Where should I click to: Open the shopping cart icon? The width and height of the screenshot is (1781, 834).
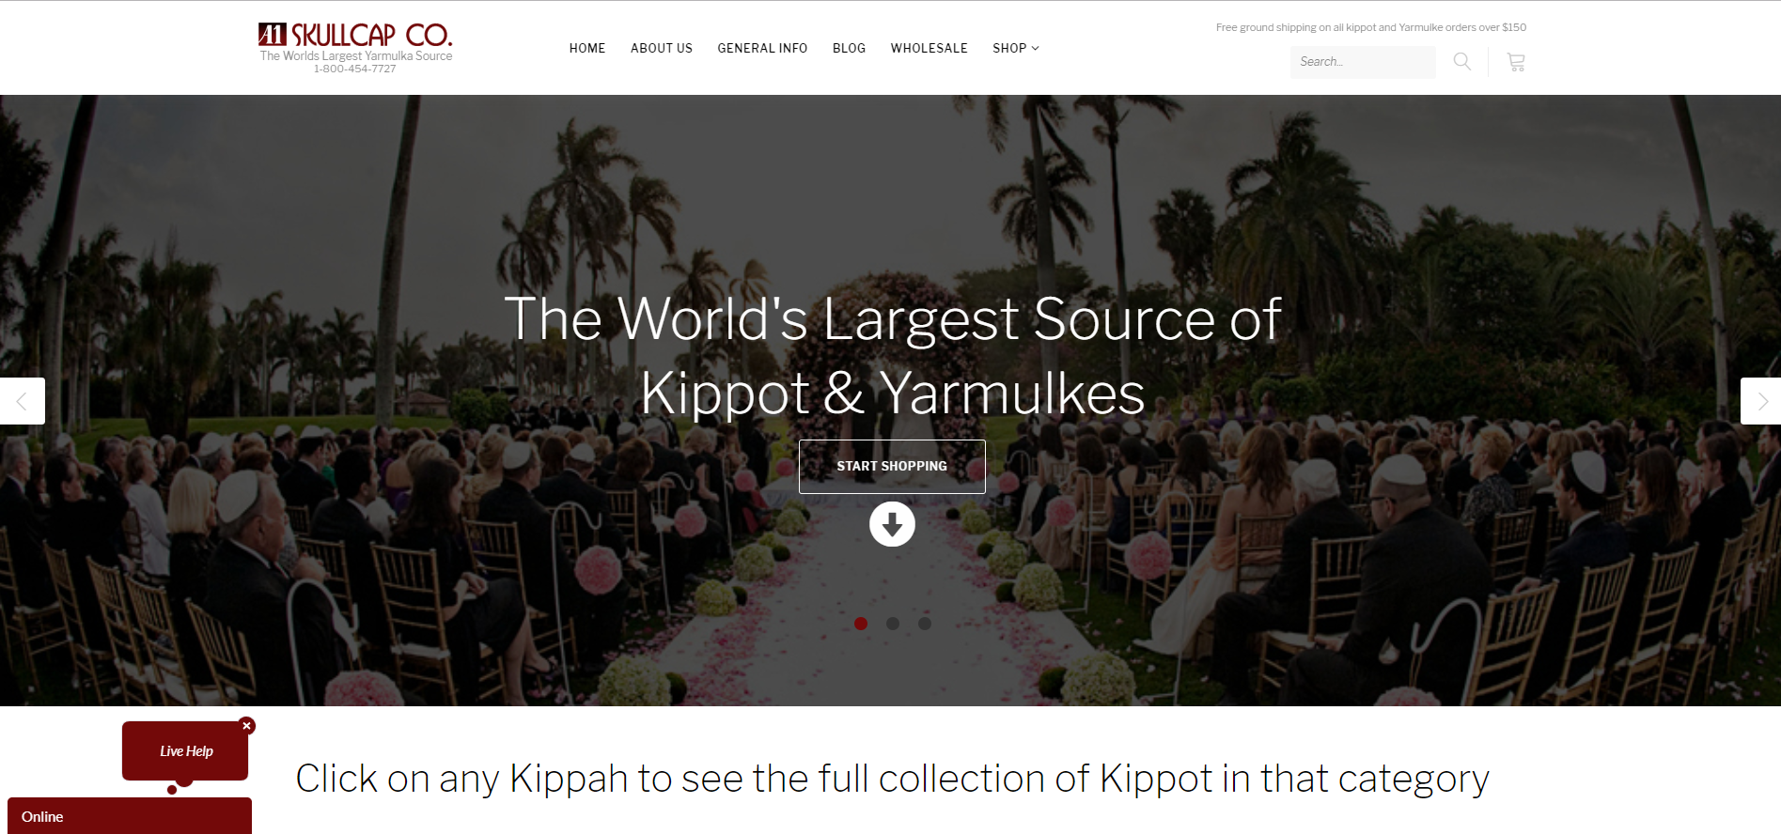pos(1516,62)
